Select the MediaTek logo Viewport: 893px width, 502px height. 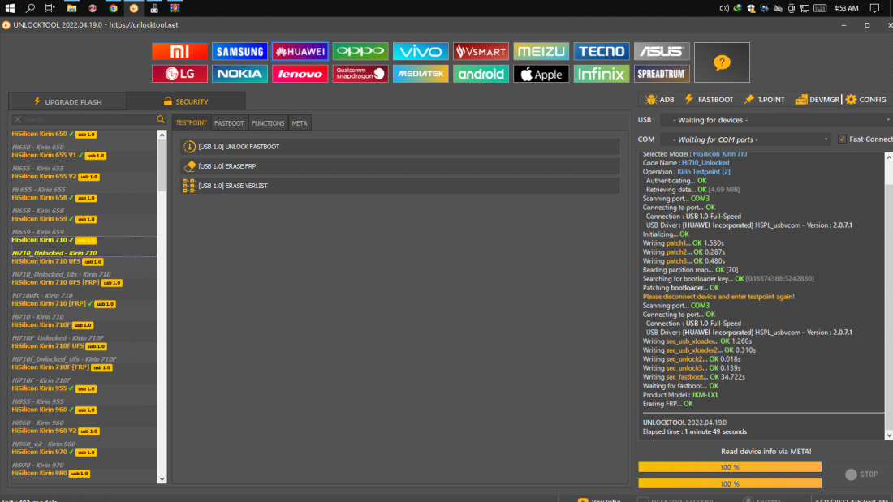(x=421, y=74)
